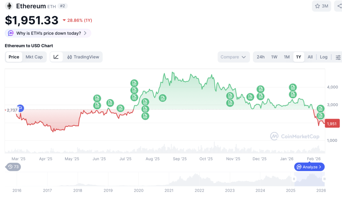Switch to TradingView chart mode
Image resolution: width=342 pixels, height=201 pixels.
(83, 57)
